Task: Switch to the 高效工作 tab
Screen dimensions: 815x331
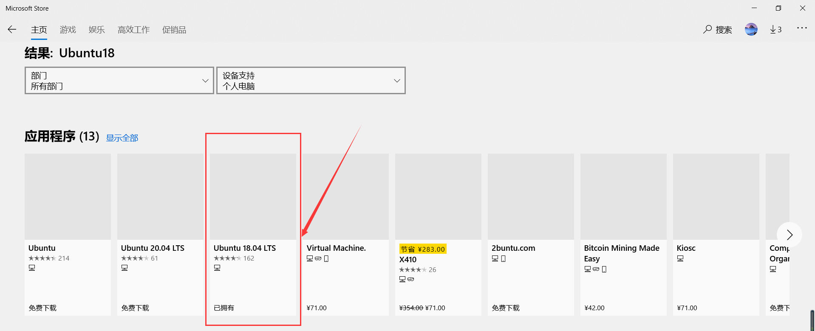Action: pos(134,30)
